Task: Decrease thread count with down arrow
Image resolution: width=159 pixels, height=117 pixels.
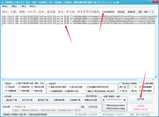Action: pyautogui.click(x=153, y=13)
